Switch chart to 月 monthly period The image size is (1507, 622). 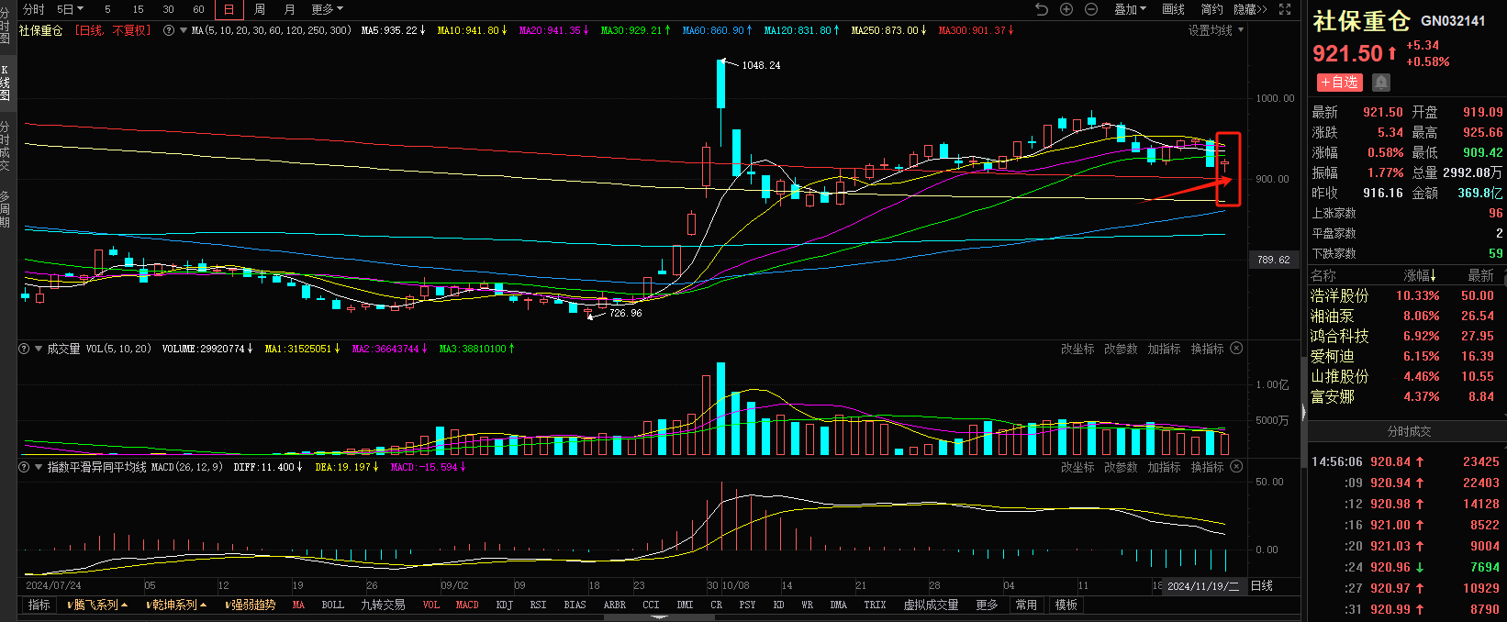click(x=290, y=9)
